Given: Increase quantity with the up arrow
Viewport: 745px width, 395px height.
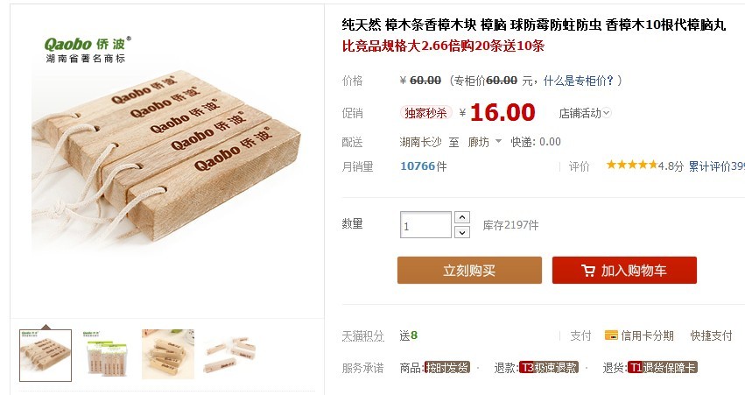Looking at the screenshot, I should [x=462, y=217].
